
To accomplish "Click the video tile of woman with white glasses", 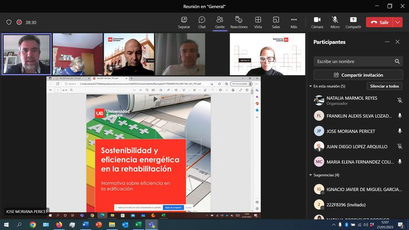I will 267,54.
